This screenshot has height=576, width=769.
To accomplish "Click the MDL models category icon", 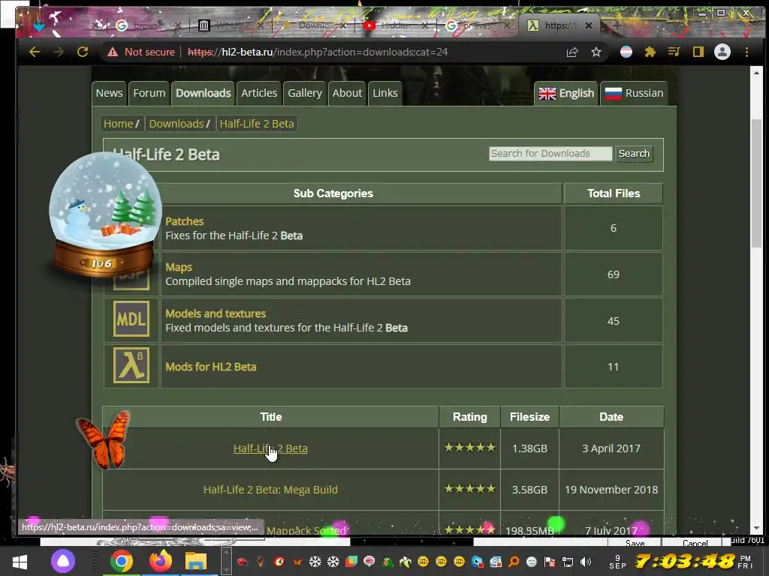I will tap(131, 319).
